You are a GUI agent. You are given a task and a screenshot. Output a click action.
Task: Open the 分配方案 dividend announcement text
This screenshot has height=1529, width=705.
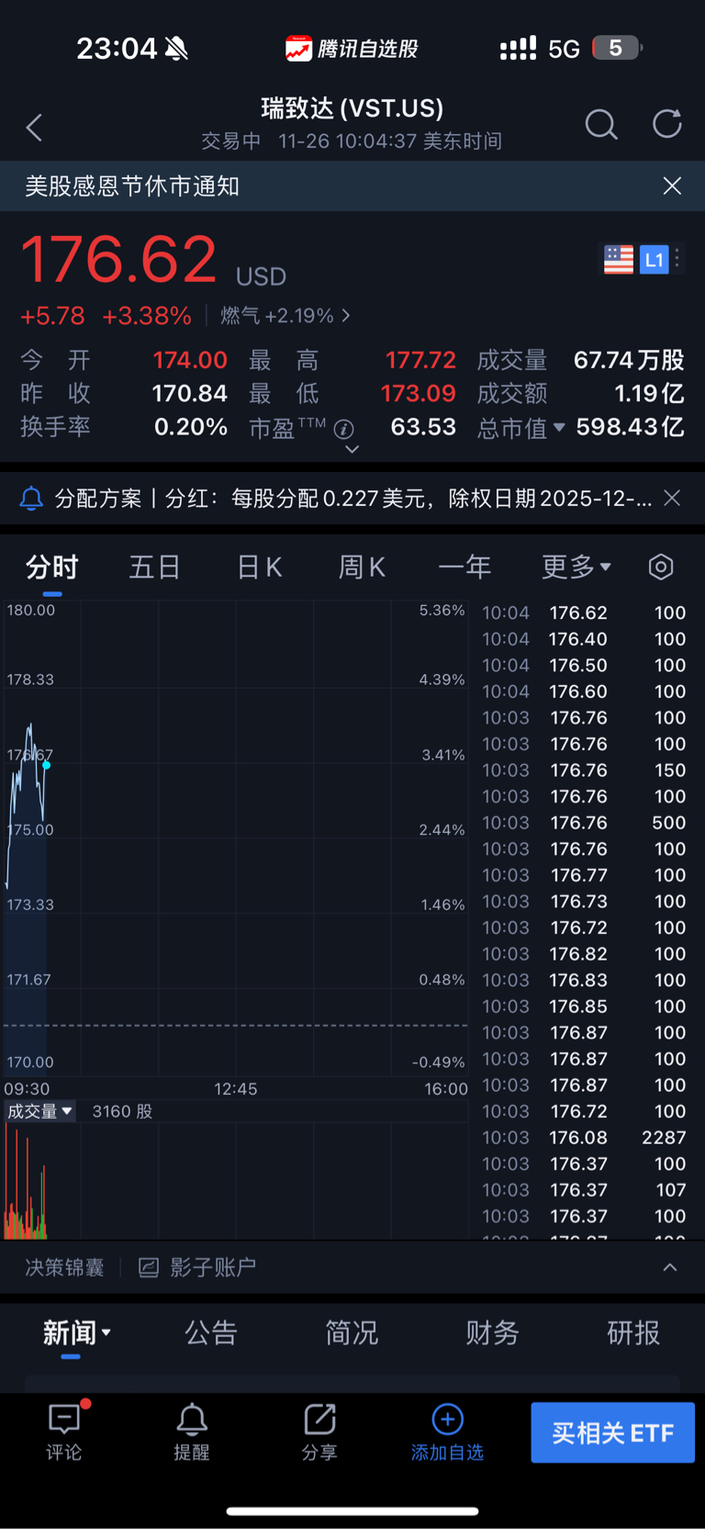pyautogui.click(x=353, y=499)
